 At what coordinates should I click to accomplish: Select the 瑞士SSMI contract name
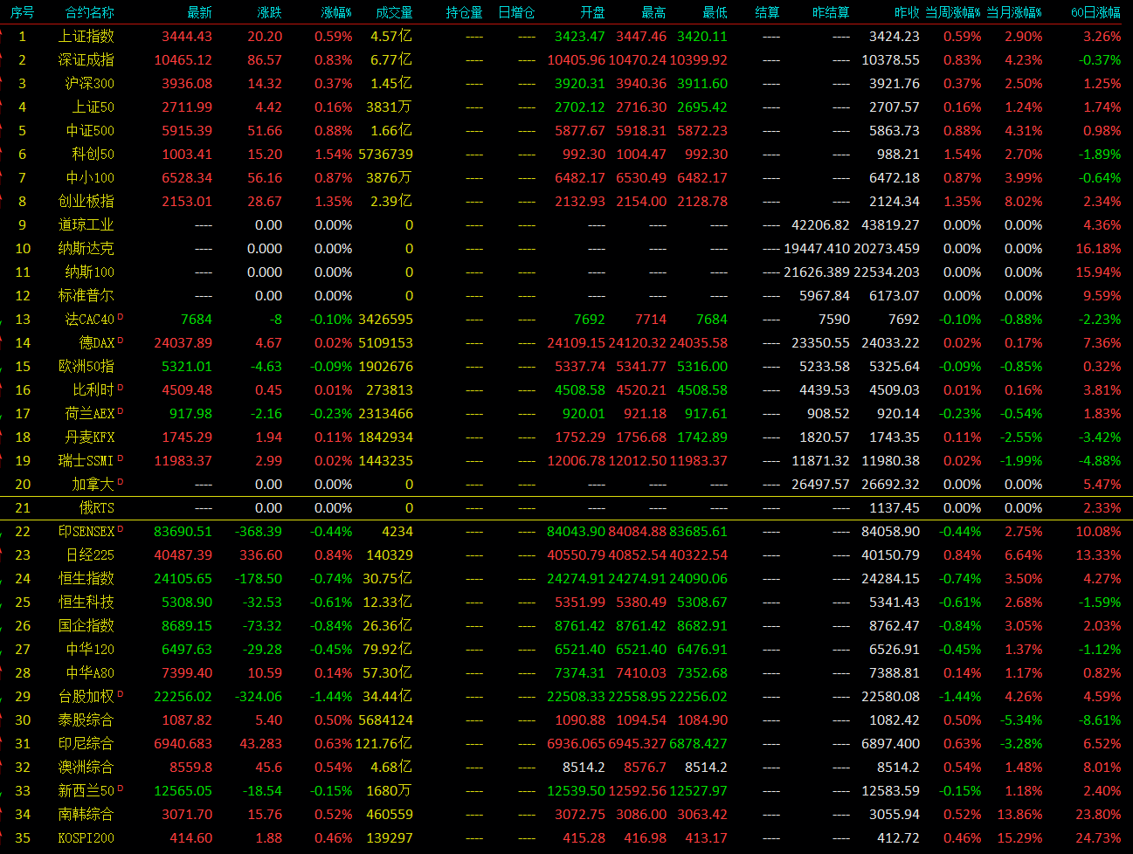[x=86, y=461]
